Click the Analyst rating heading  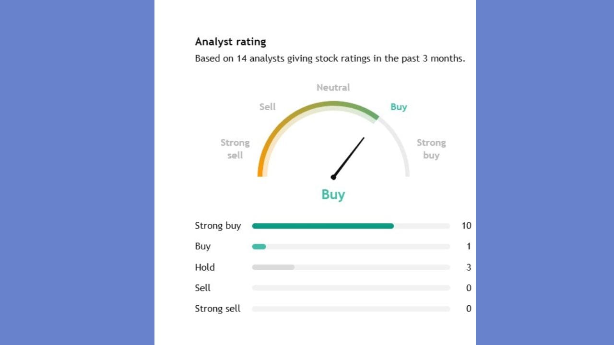tap(230, 42)
